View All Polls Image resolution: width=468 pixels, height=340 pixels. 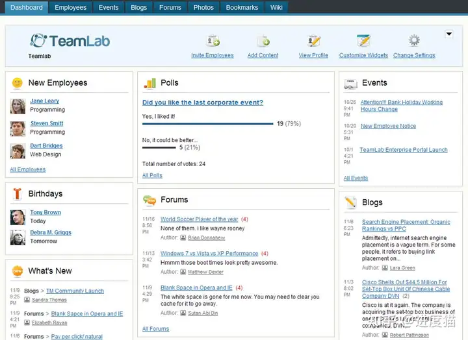(x=152, y=175)
